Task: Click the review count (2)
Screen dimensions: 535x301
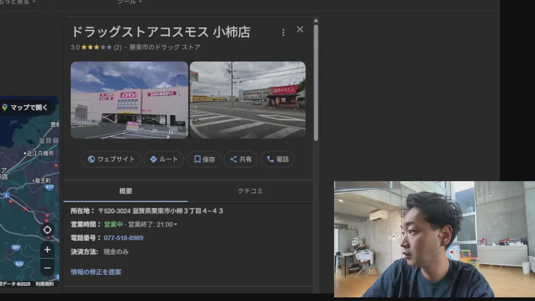Action: click(x=117, y=47)
